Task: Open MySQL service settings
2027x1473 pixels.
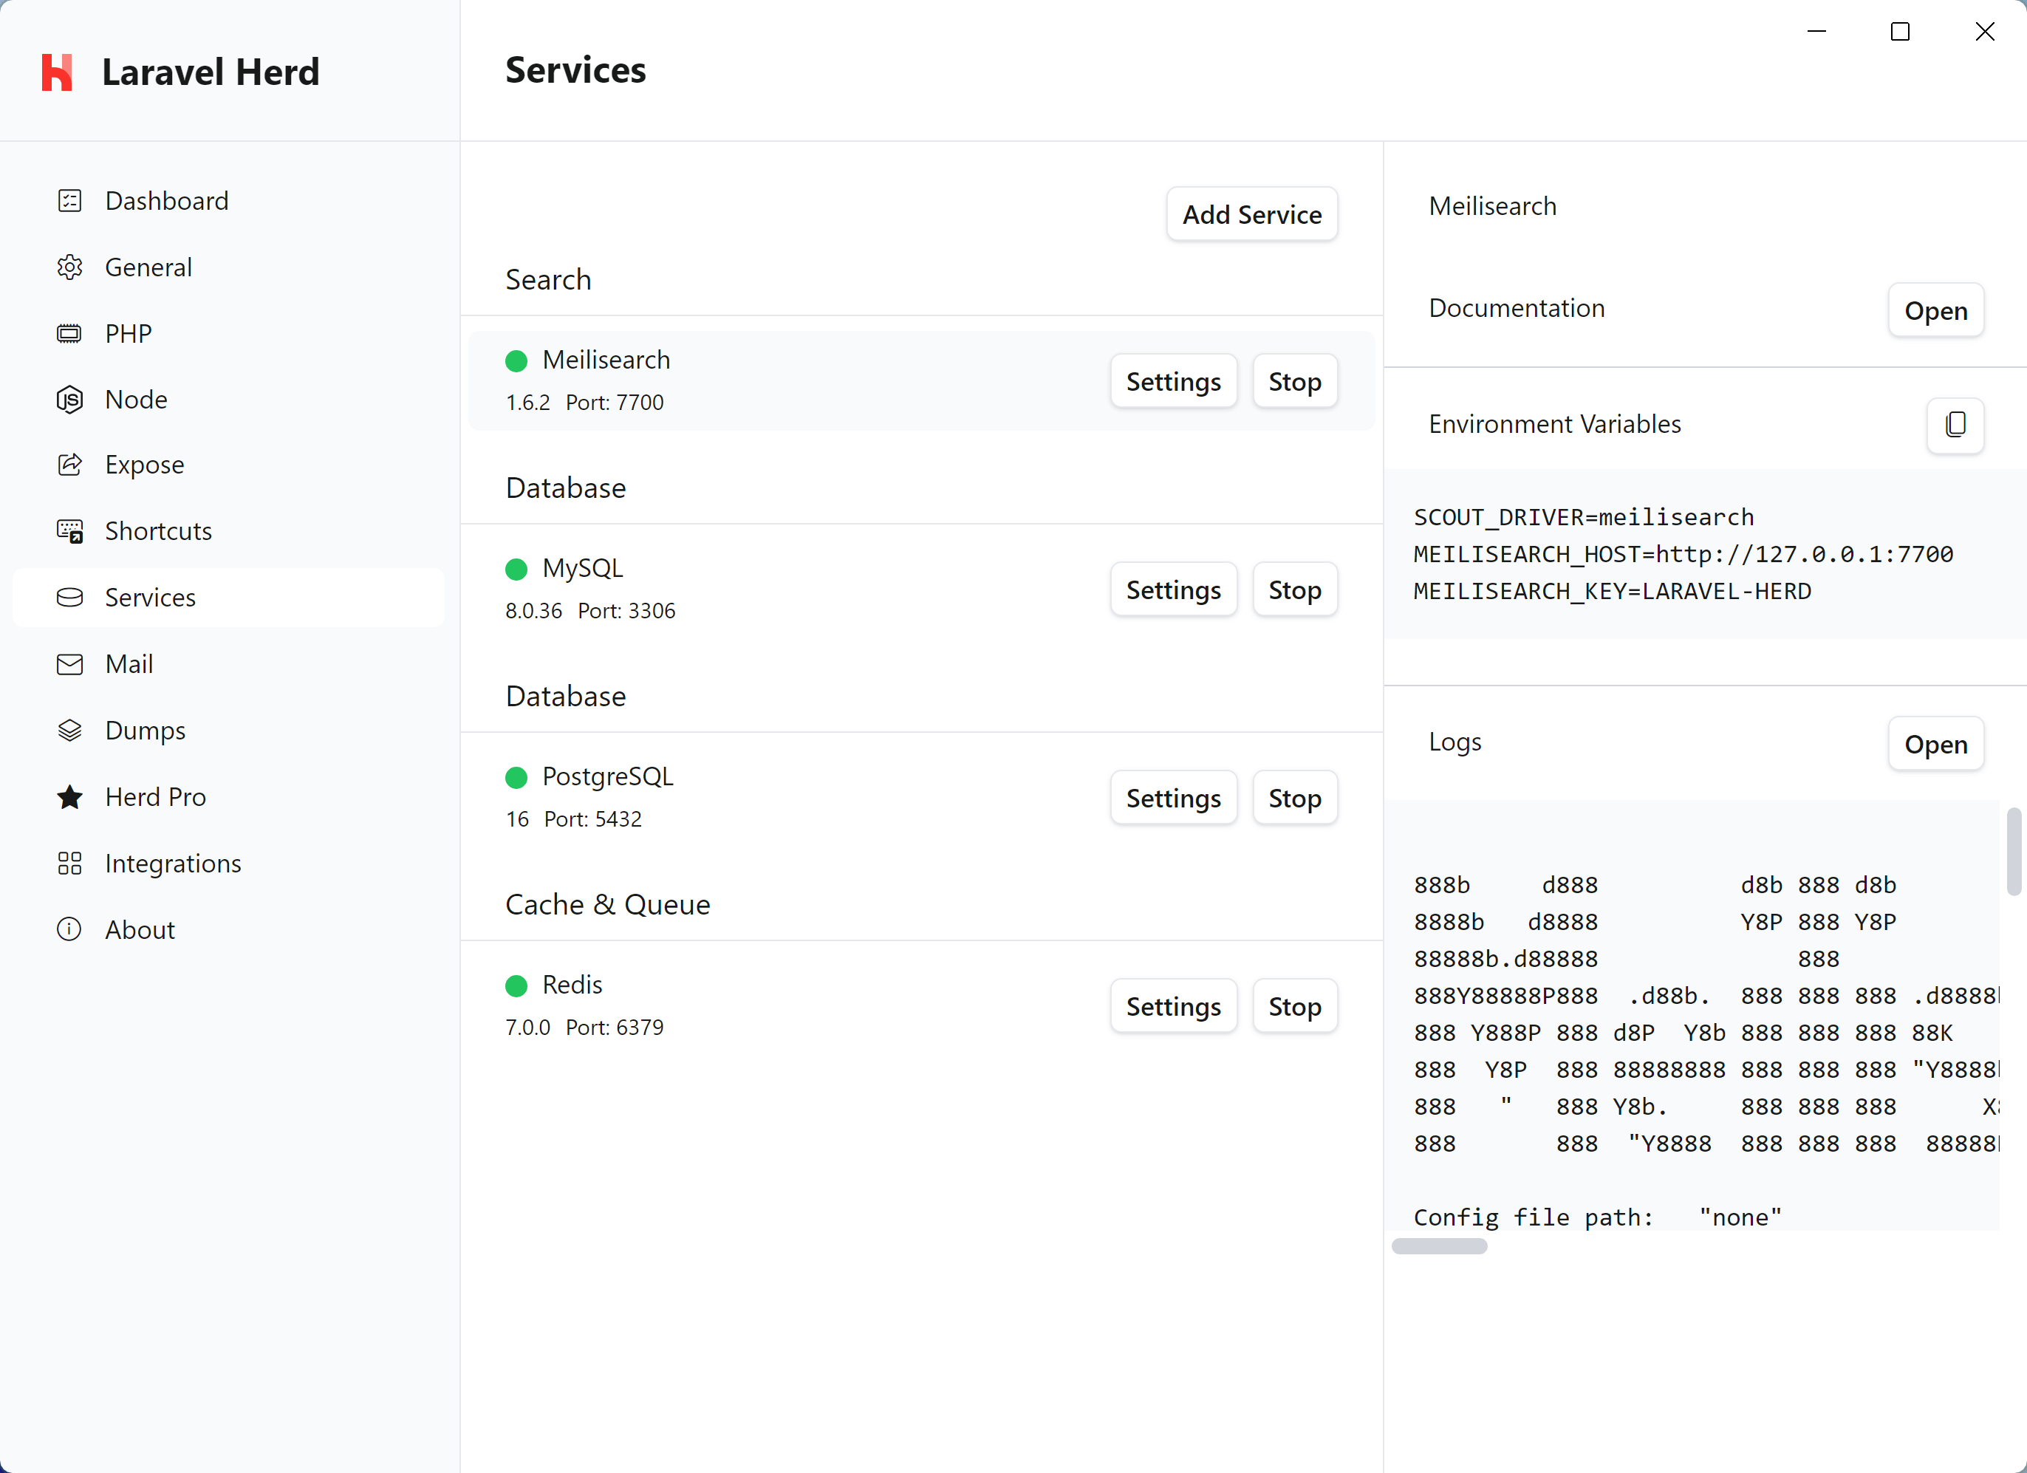Action: point(1172,590)
